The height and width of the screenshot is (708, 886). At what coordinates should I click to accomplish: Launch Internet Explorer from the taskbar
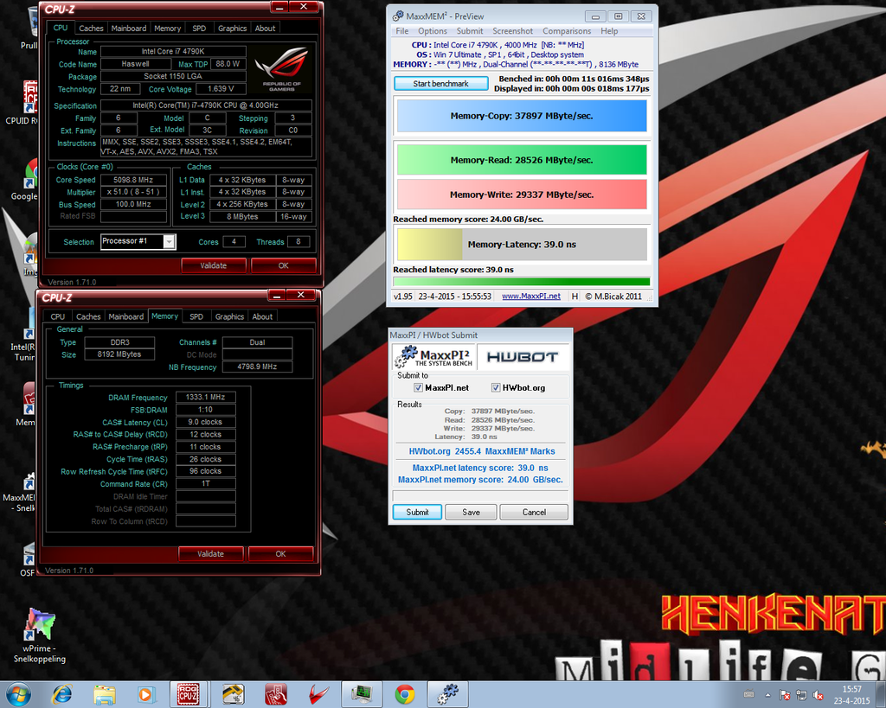[61, 694]
